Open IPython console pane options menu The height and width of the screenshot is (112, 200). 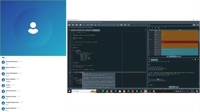pos(198,59)
